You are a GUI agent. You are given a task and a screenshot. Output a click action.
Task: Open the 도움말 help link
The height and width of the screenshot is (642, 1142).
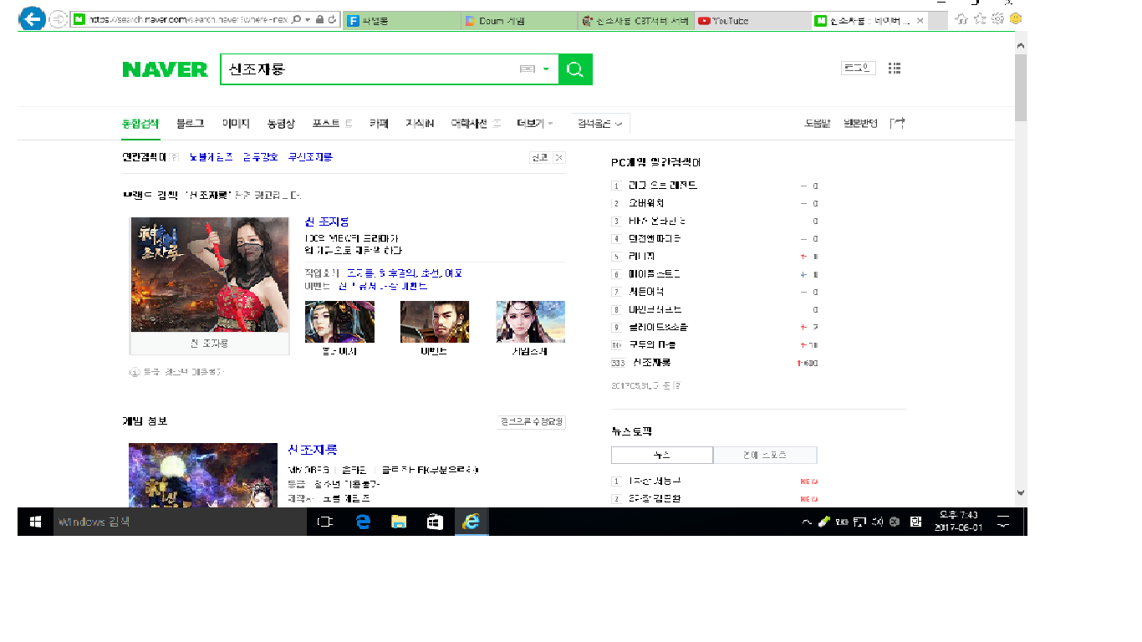817,124
